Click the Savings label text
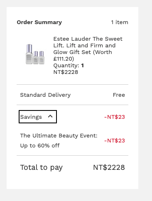152x201 pixels. [x=31, y=117]
